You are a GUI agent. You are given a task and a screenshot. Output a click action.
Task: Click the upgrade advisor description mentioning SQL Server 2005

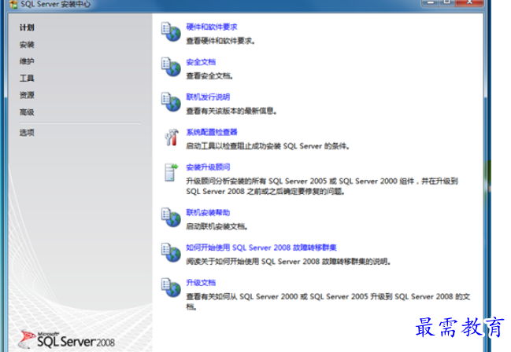coord(322,186)
